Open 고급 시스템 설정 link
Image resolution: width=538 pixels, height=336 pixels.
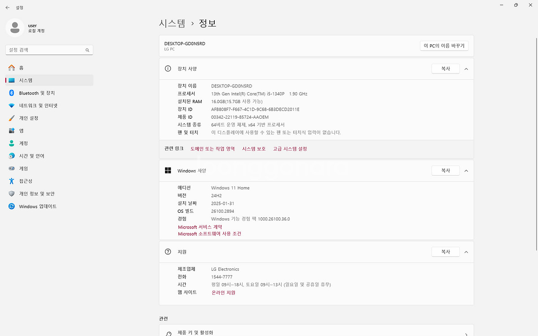pos(290,149)
